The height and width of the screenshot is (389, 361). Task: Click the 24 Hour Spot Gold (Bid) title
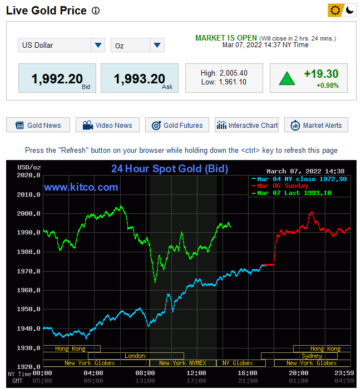click(x=170, y=169)
